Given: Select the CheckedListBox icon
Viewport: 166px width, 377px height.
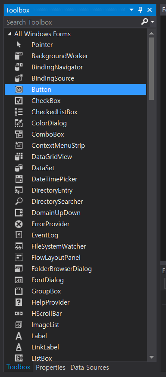Looking at the screenshot, I should pyautogui.click(x=19, y=112).
